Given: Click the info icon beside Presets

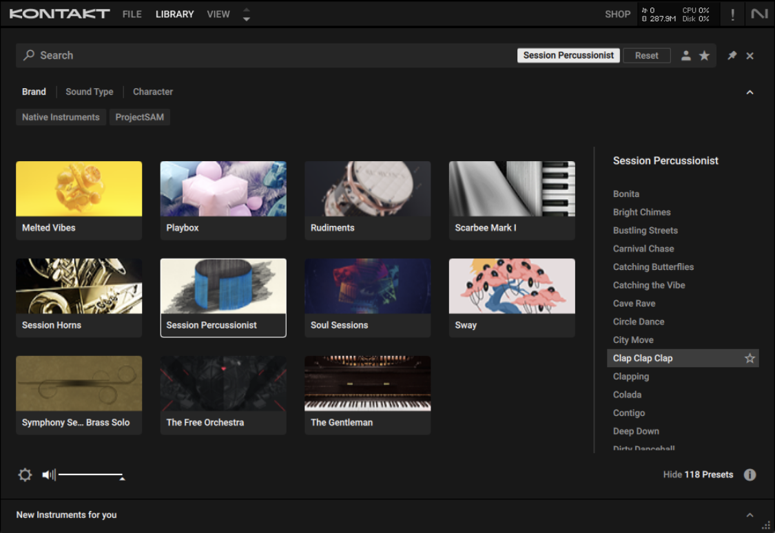Looking at the screenshot, I should click(x=750, y=474).
